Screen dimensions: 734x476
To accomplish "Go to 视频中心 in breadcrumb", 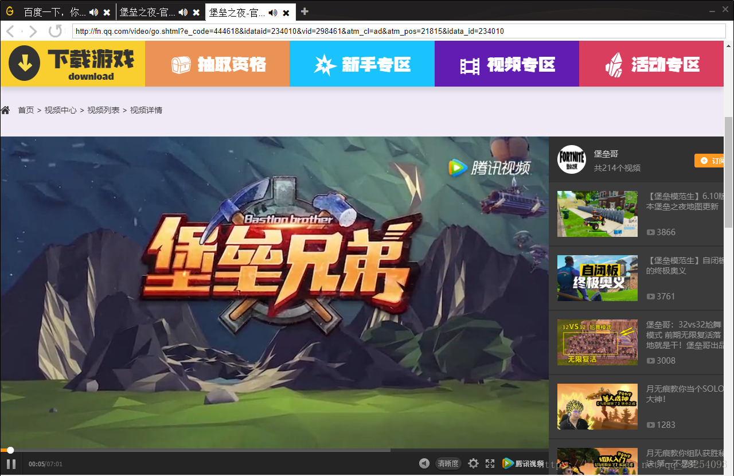I will pyautogui.click(x=60, y=110).
